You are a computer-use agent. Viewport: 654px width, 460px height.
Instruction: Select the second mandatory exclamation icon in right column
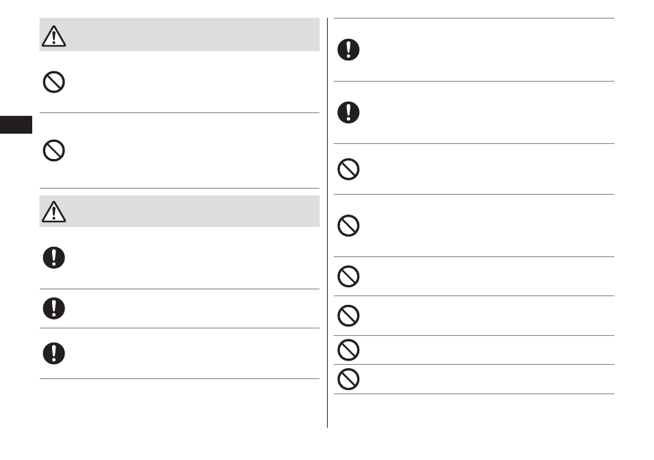(x=348, y=112)
